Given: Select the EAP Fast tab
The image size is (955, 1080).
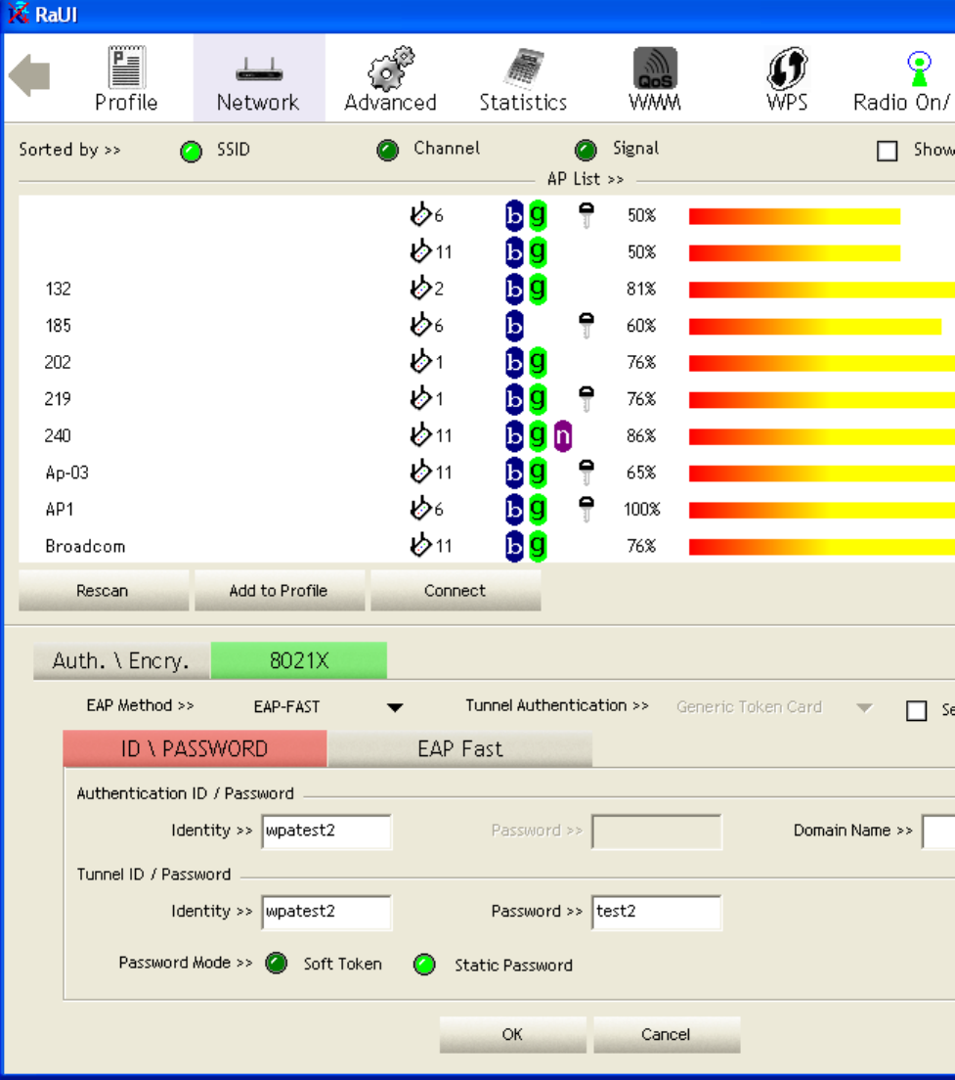Looking at the screenshot, I should [x=459, y=748].
